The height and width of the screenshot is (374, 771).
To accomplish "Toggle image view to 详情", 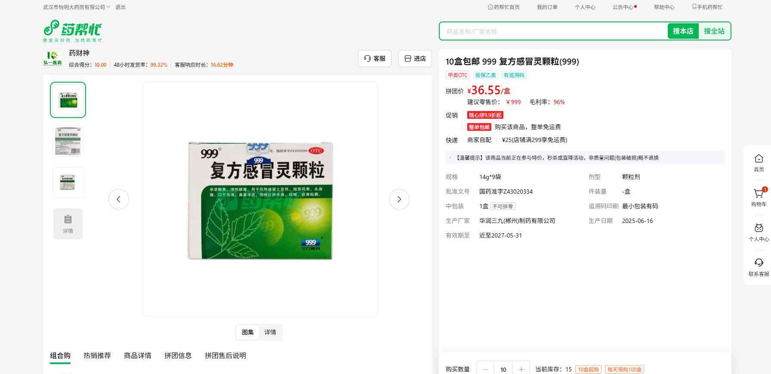I will 270,332.
